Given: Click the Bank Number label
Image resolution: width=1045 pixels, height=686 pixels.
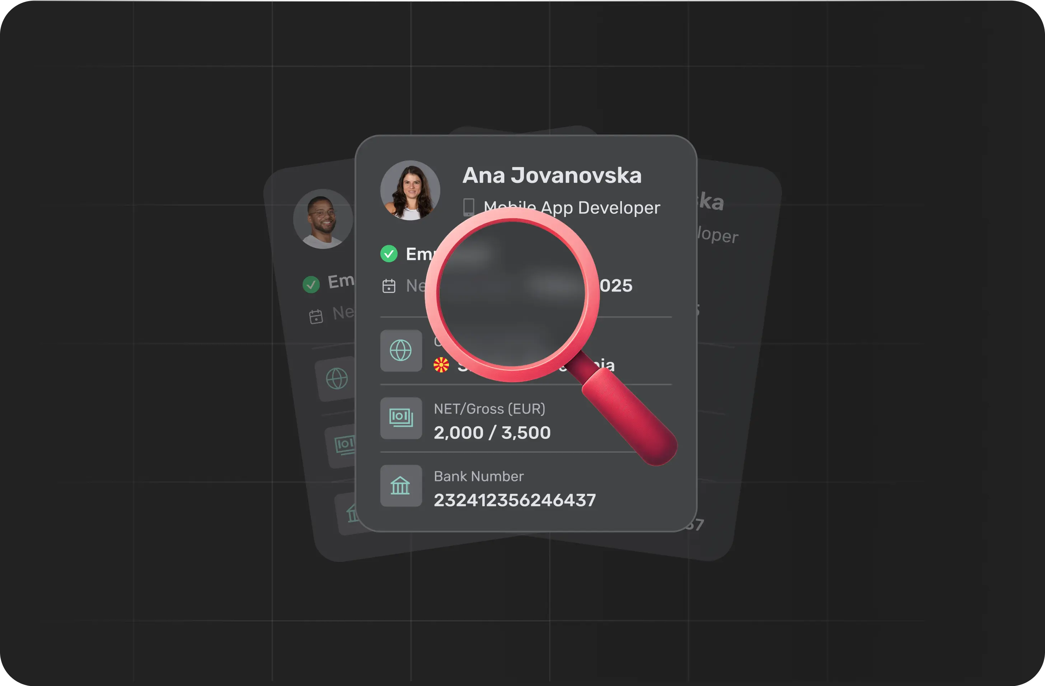Looking at the screenshot, I should coord(479,476).
